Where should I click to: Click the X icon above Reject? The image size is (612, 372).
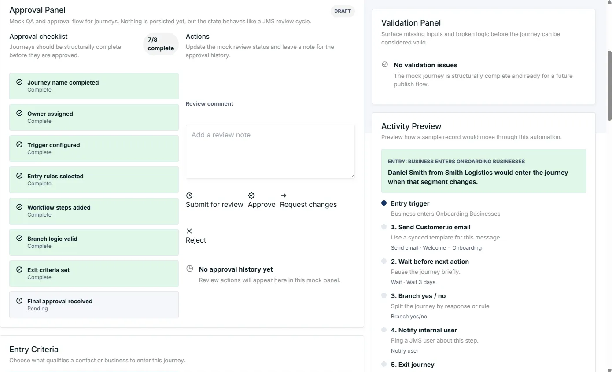pyautogui.click(x=189, y=231)
